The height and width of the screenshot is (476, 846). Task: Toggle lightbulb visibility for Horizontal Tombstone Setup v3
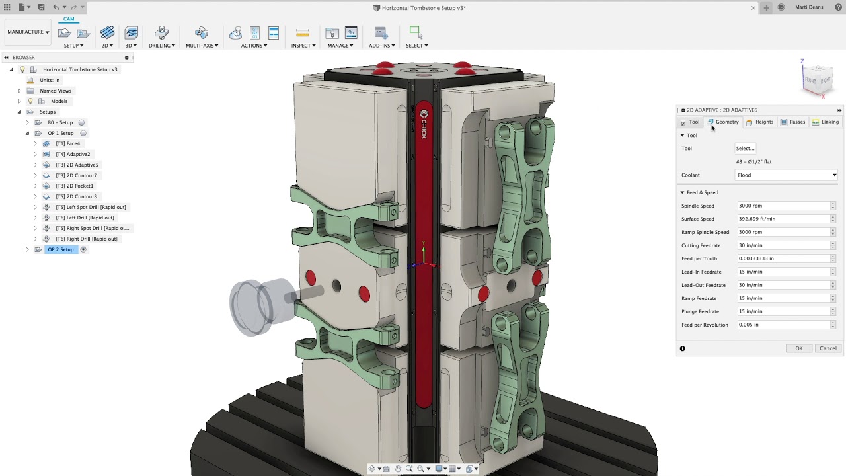[22, 69]
